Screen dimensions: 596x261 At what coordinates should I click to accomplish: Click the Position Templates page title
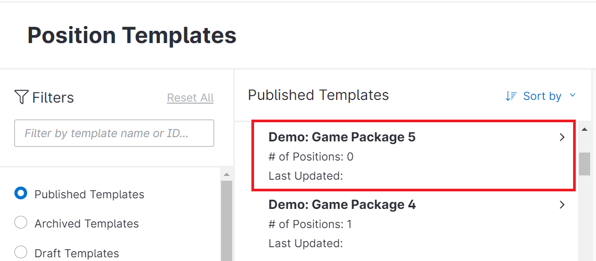pyautogui.click(x=132, y=36)
